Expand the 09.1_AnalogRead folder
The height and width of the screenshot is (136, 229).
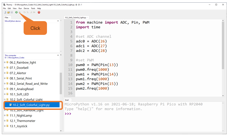tap(5, 89)
